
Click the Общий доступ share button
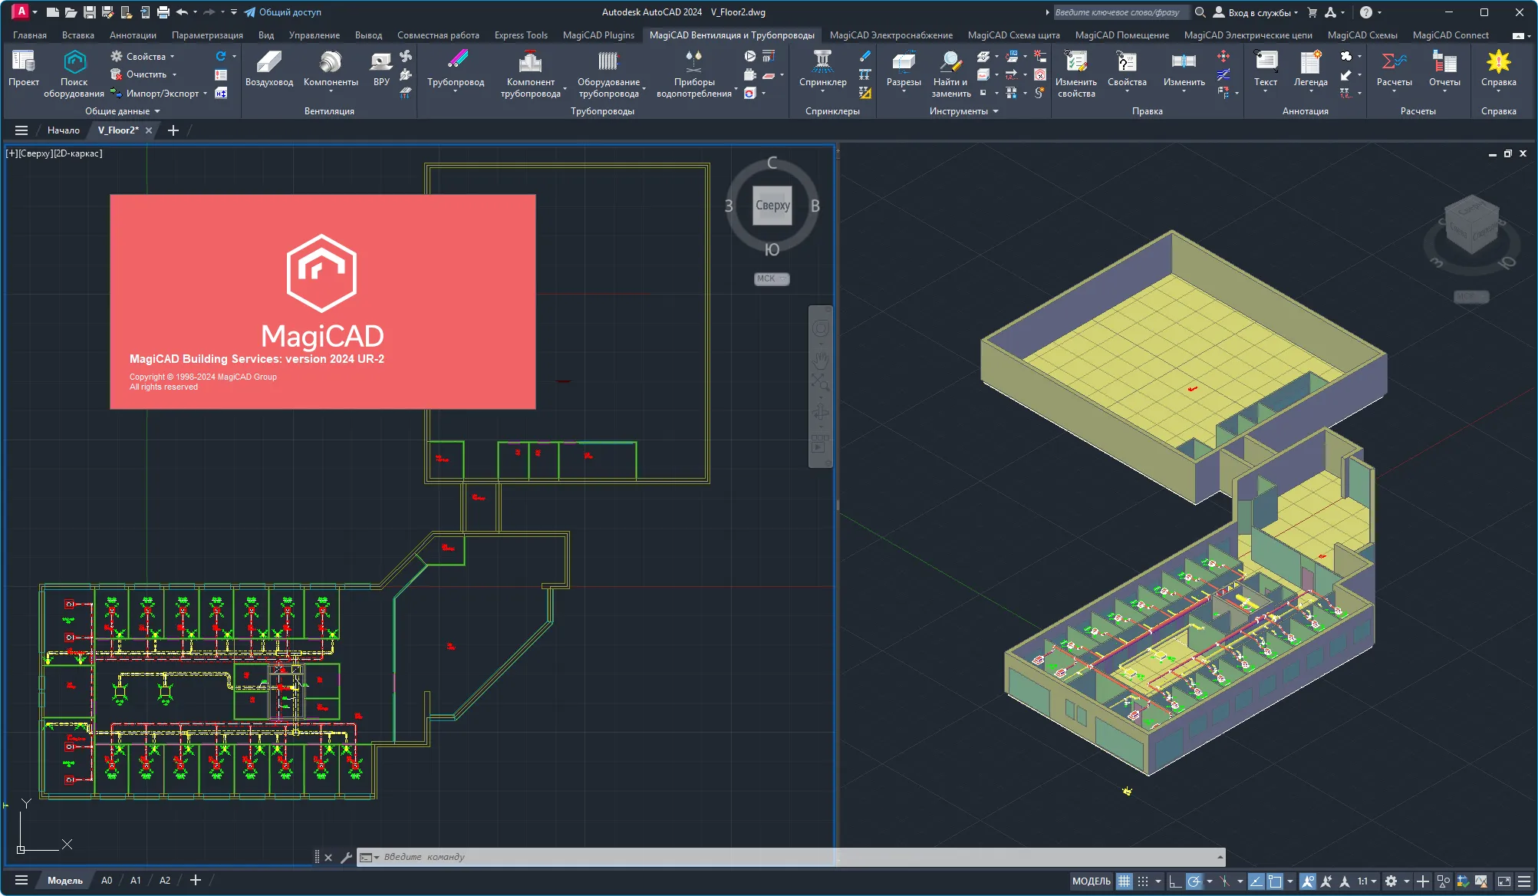[x=282, y=12]
